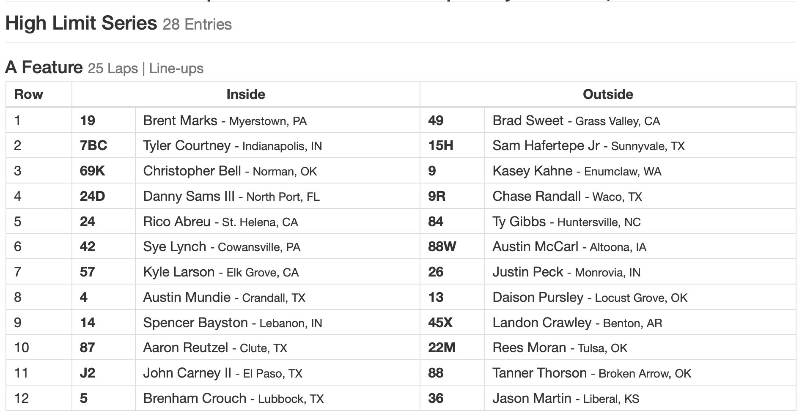Select Justin Peck from Monrovia
Image resolution: width=802 pixels, height=416 pixels.
point(527,272)
